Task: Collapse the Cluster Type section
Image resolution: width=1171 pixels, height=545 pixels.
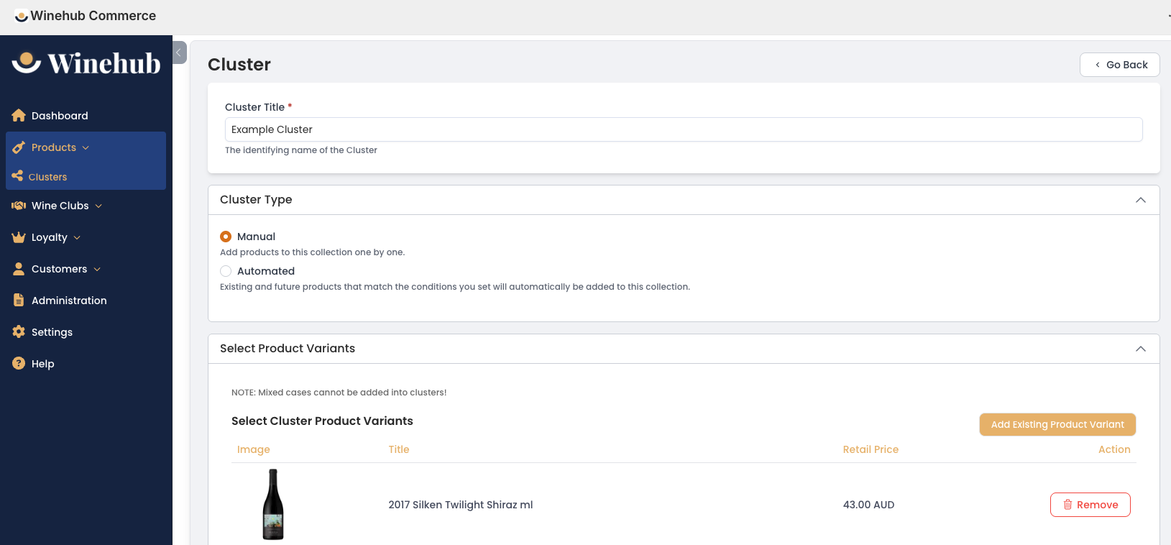Action: point(1140,200)
